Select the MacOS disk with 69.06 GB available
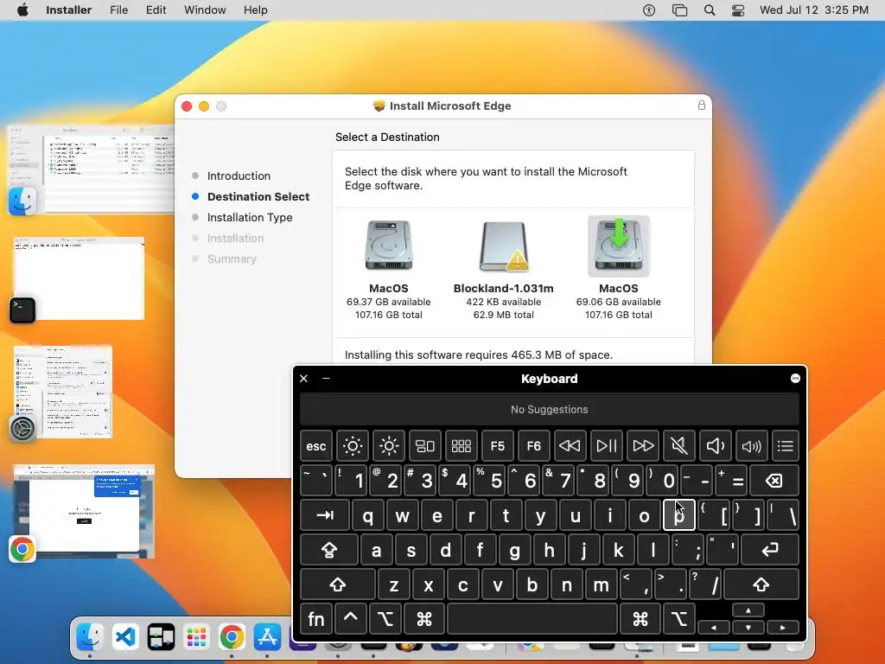This screenshot has height=664, width=885. [619, 270]
